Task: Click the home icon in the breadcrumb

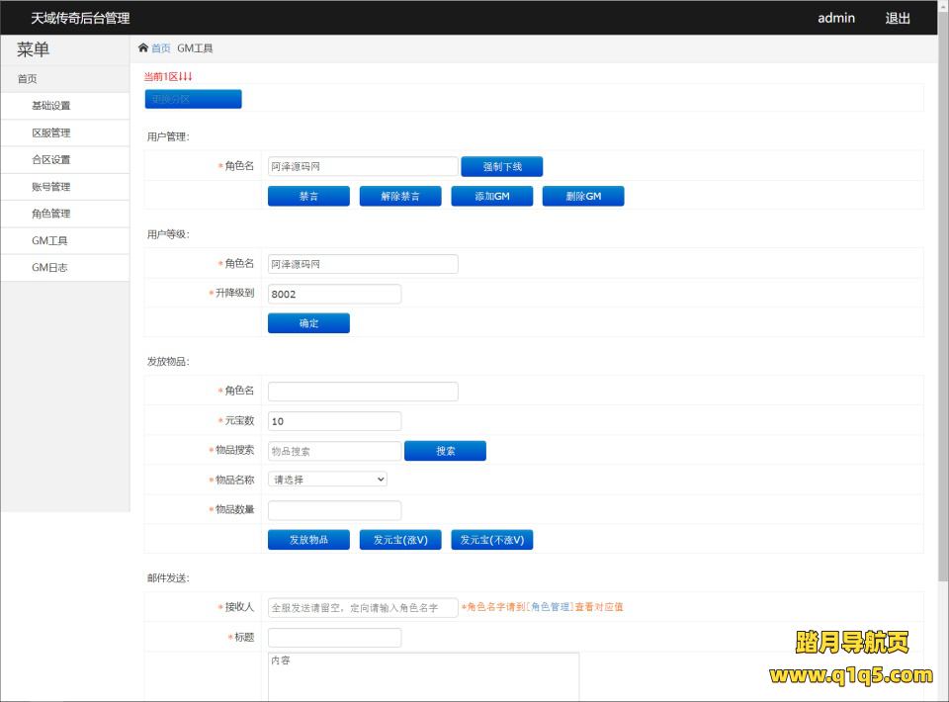Action: [x=143, y=48]
